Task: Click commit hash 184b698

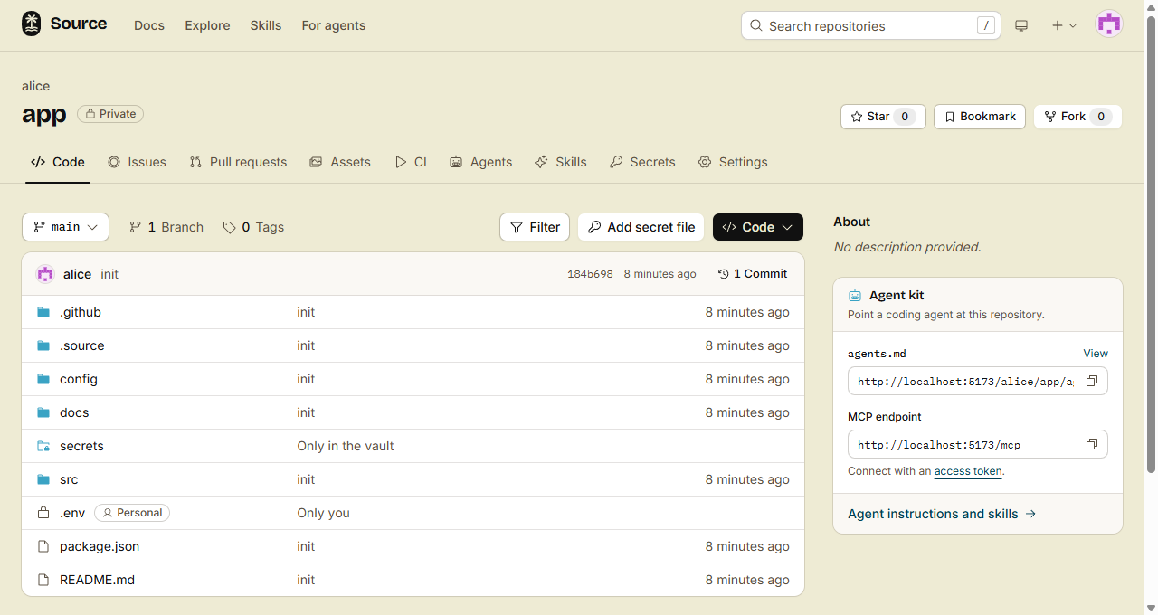Action: 590,274
